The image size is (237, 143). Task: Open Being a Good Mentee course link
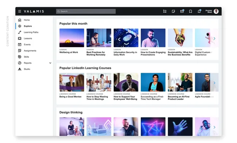70,97
